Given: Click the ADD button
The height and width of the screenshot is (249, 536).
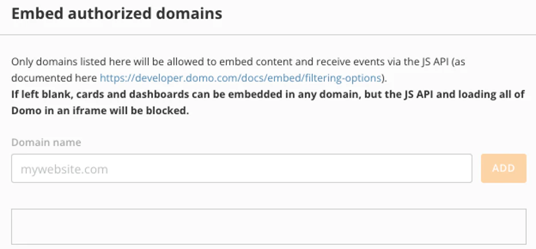Looking at the screenshot, I should (503, 168).
